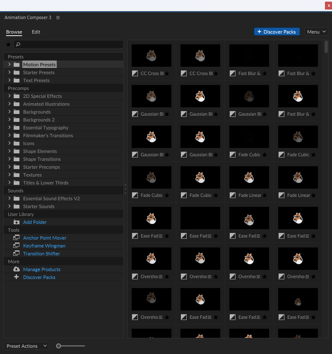Select the Animated Illustrations tree label
The width and height of the screenshot is (332, 354).
coord(46,104)
